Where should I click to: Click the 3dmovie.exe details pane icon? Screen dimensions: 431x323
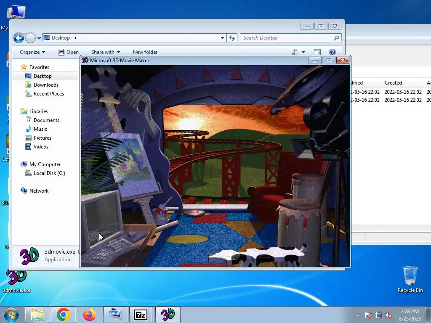coord(29,255)
